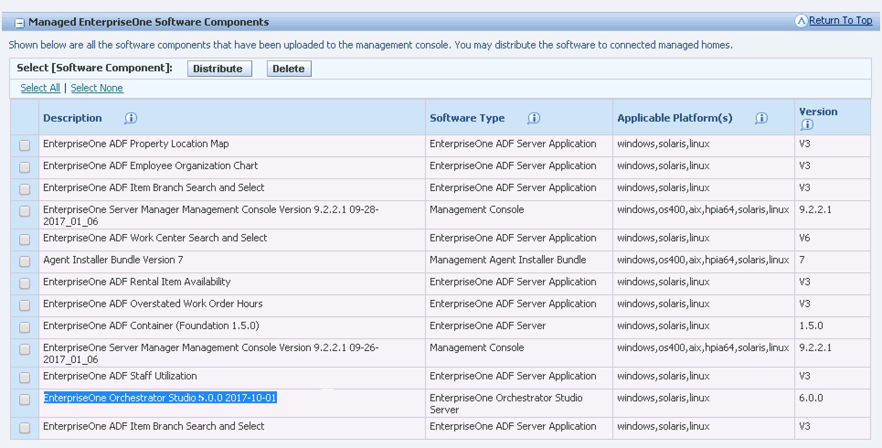This screenshot has width=882, height=448.
Task: Click the Version column header text
Action: (818, 112)
